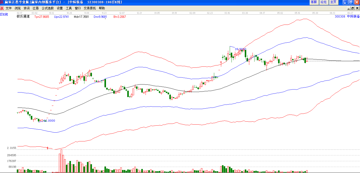Viewport: 360px width, 173px height.
Task: Click the 极反通道 indicator name
Action: (23, 17)
